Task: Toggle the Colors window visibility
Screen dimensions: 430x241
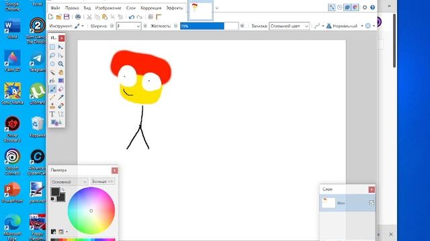Action: click(x=355, y=7)
